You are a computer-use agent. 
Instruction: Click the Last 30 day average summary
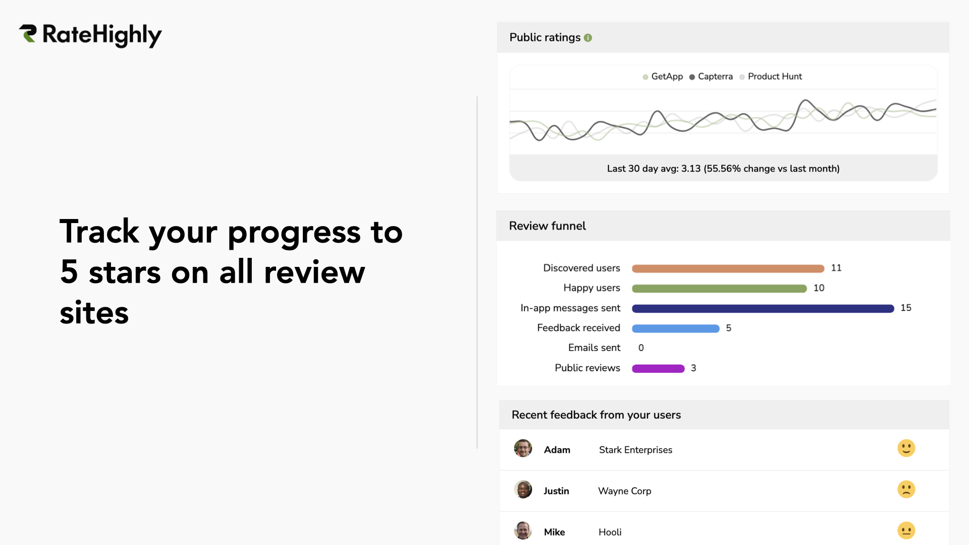click(x=723, y=169)
